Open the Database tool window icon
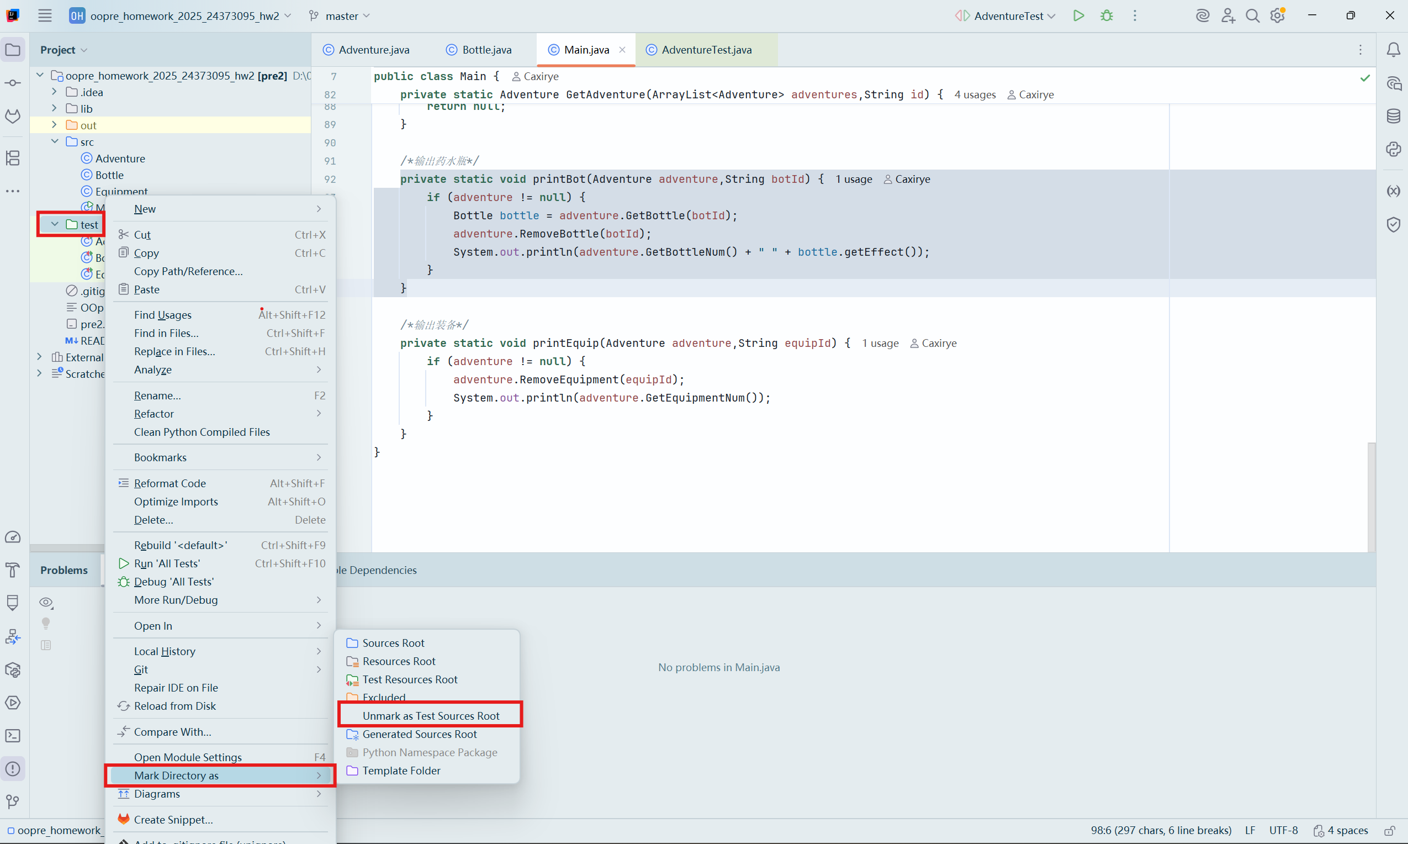Image resolution: width=1408 pixels, height=844 pixels. coord(1393,116)
